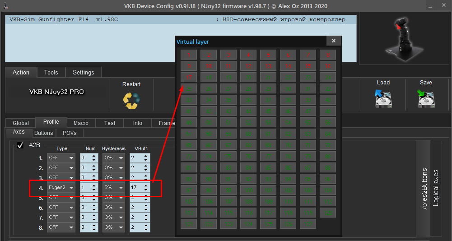The image size is (452, 241).
Task: Switch to the Tools tab
Action: pos(51,72)
